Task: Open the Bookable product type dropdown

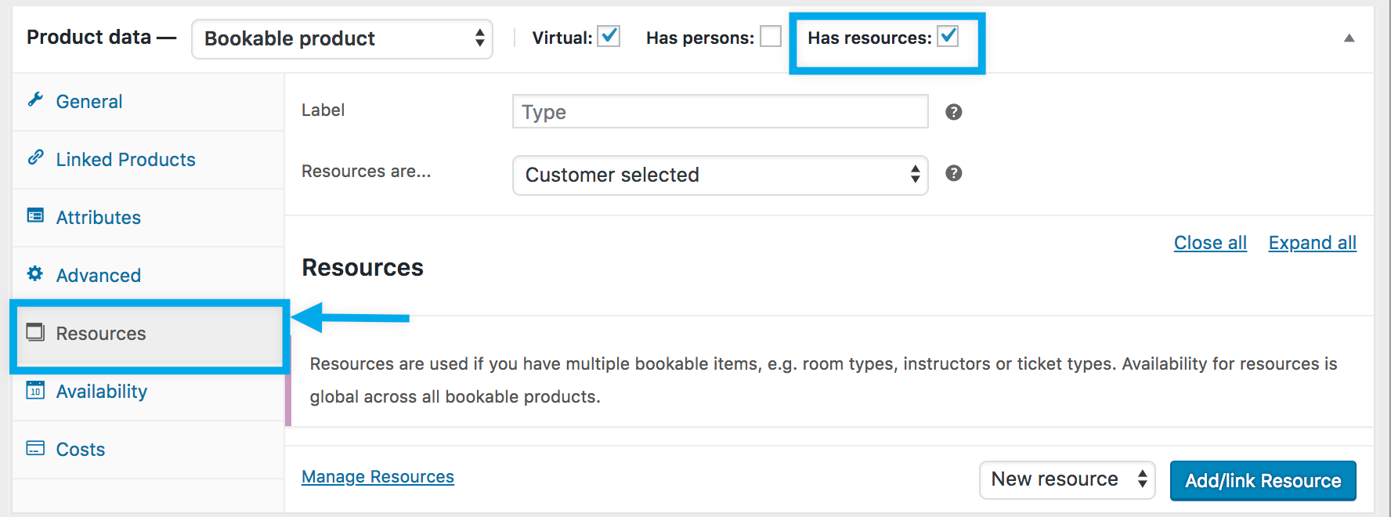Action: (x=341, y=38)
